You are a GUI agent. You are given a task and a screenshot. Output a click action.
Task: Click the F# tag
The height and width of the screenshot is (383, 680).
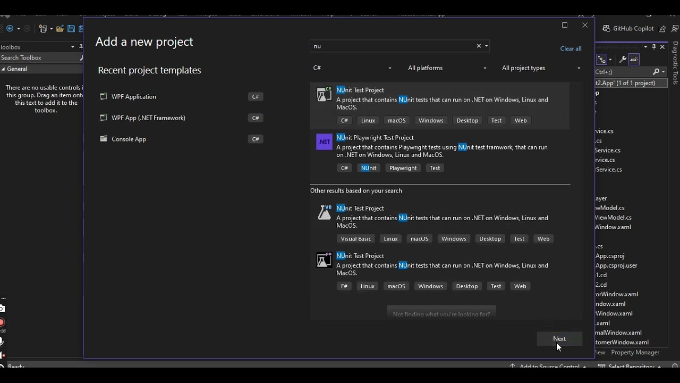click(x=344, y=286)
